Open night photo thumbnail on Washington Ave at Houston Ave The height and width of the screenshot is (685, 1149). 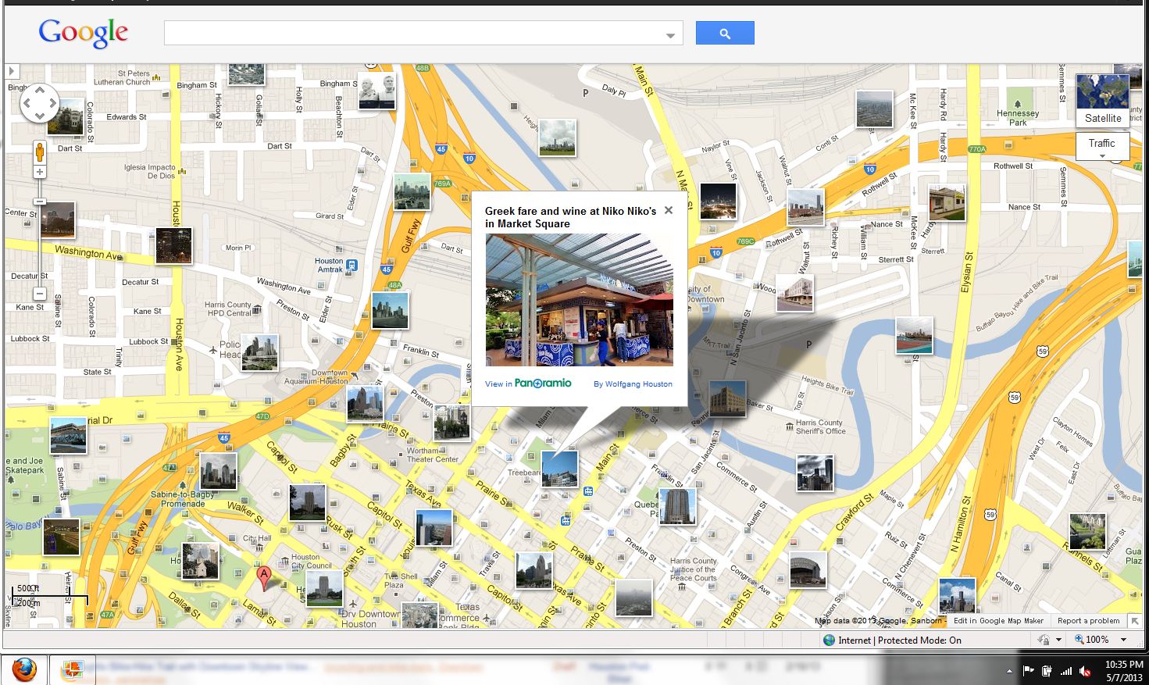tap(173, 246)
